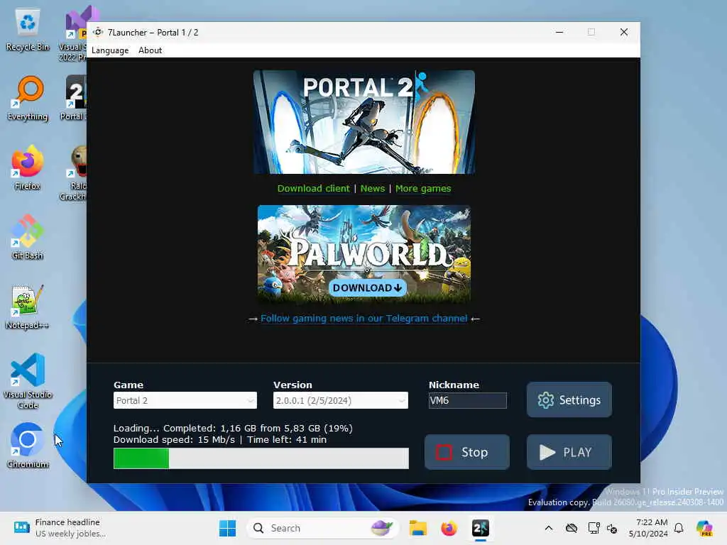The image size is (727, 545).
Task: Select the Recycle Bin desktop icon
Action: [x=28, y=30]
